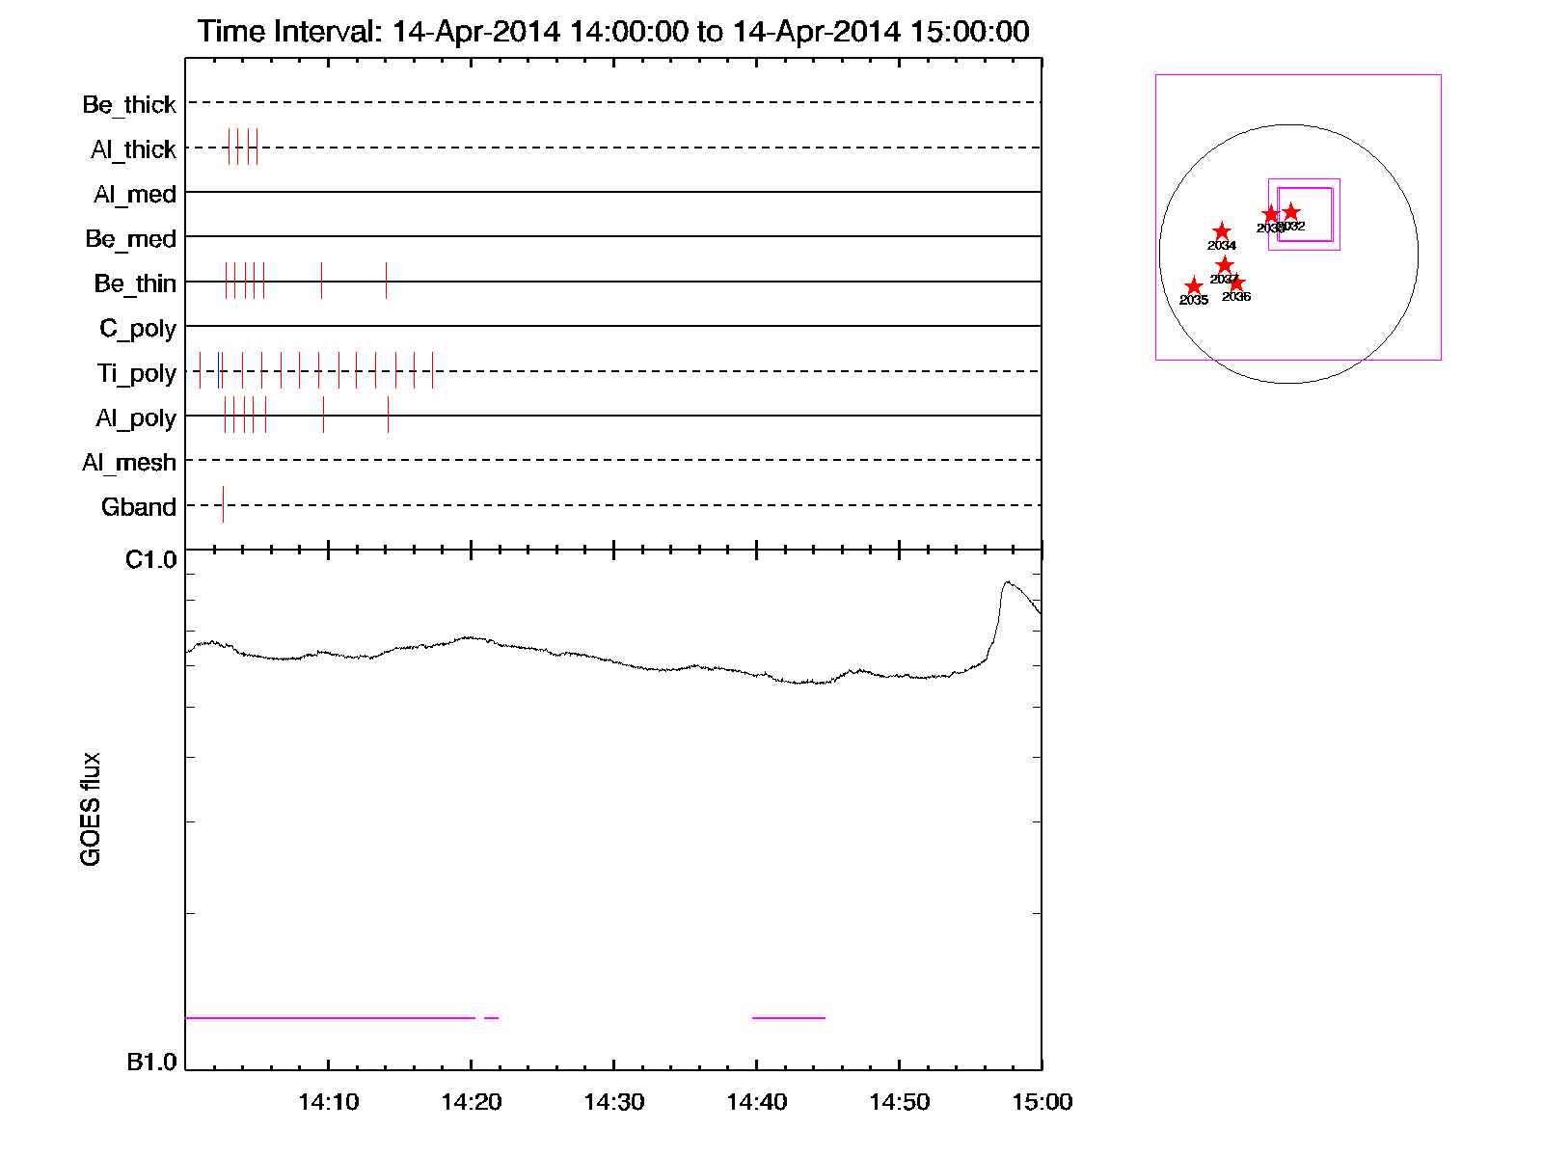The width and height of the screenshot is (1543, 1157).
Task: Click the C_poly filter label
Action: (x=138, y=329)
